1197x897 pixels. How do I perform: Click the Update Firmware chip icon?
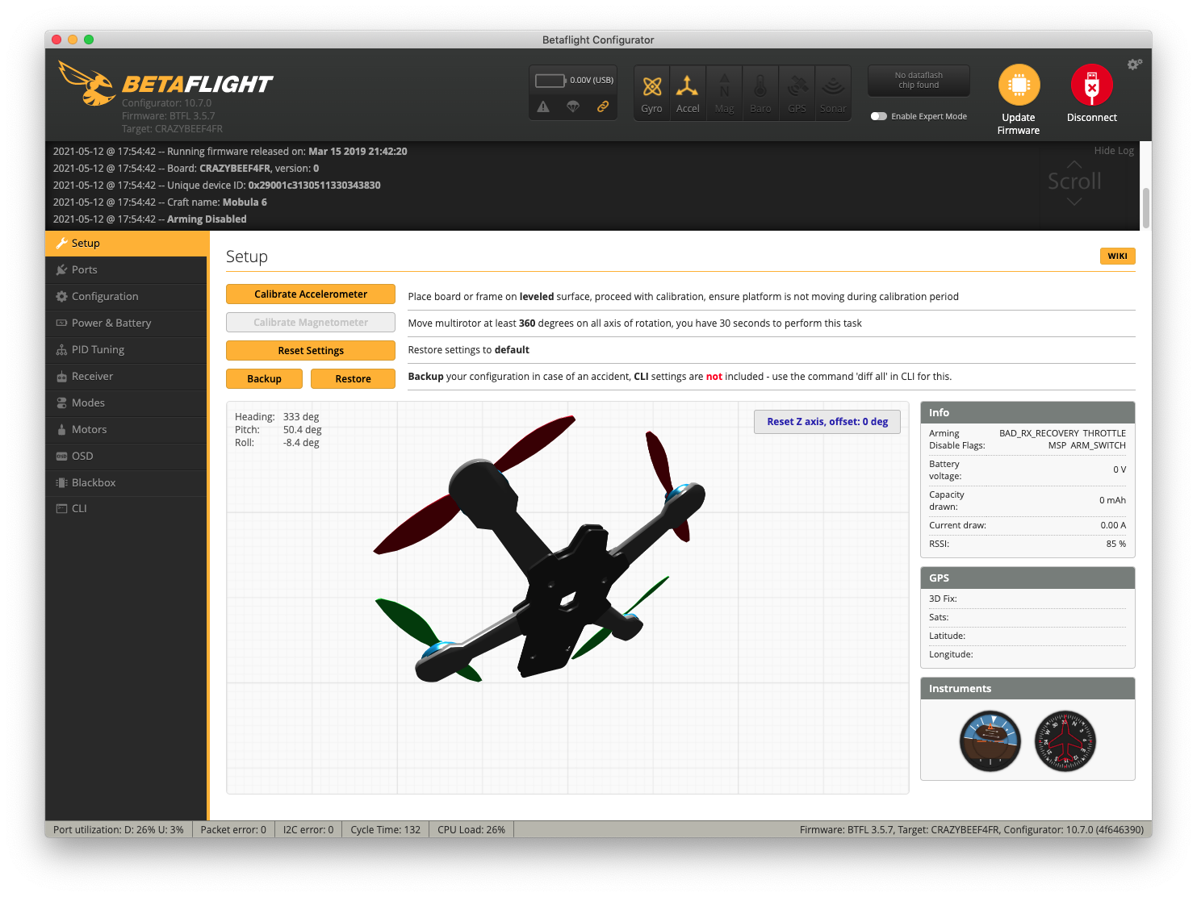pos(1019,85)
